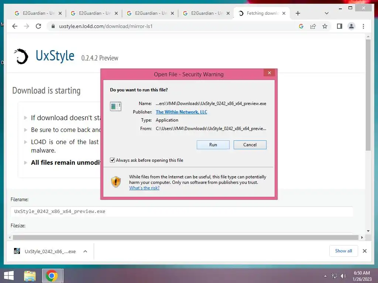Viewport: 378px width, 283px height.
Task: Click the scroll left arrow
Action: pos(10,238)
